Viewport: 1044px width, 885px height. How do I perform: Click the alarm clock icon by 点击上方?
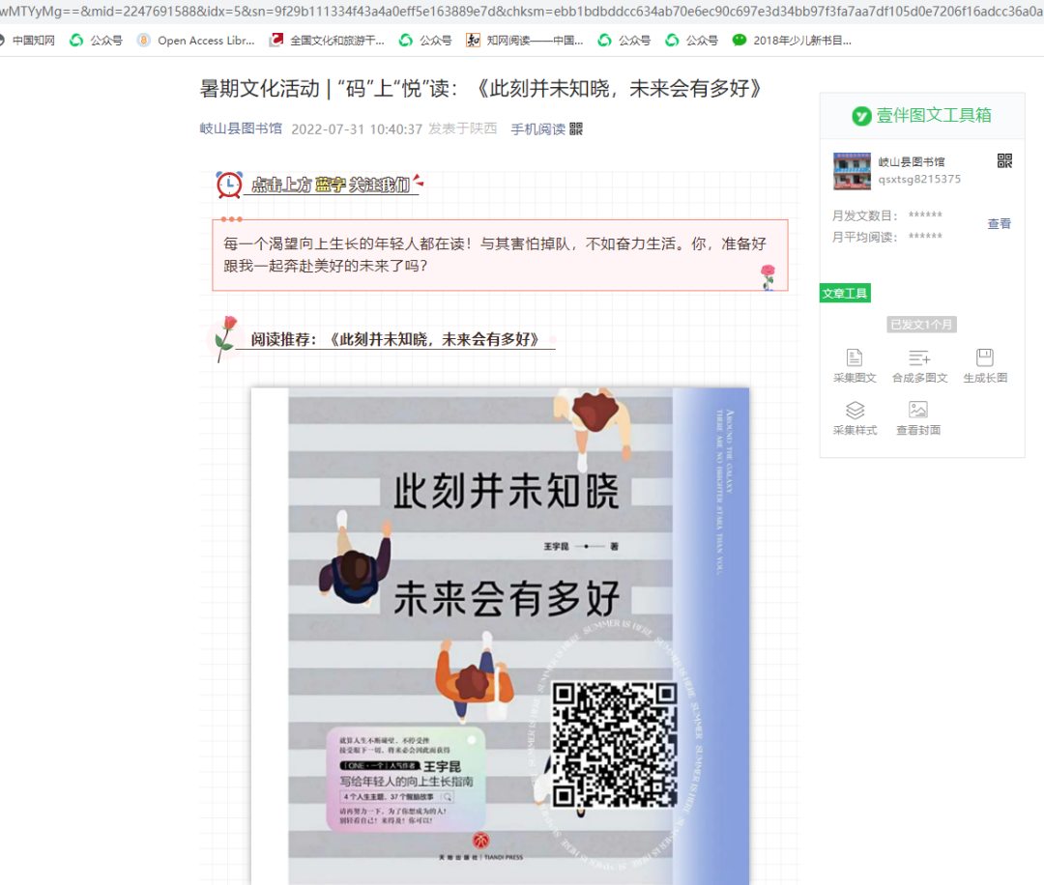click(x=229, y=185)
